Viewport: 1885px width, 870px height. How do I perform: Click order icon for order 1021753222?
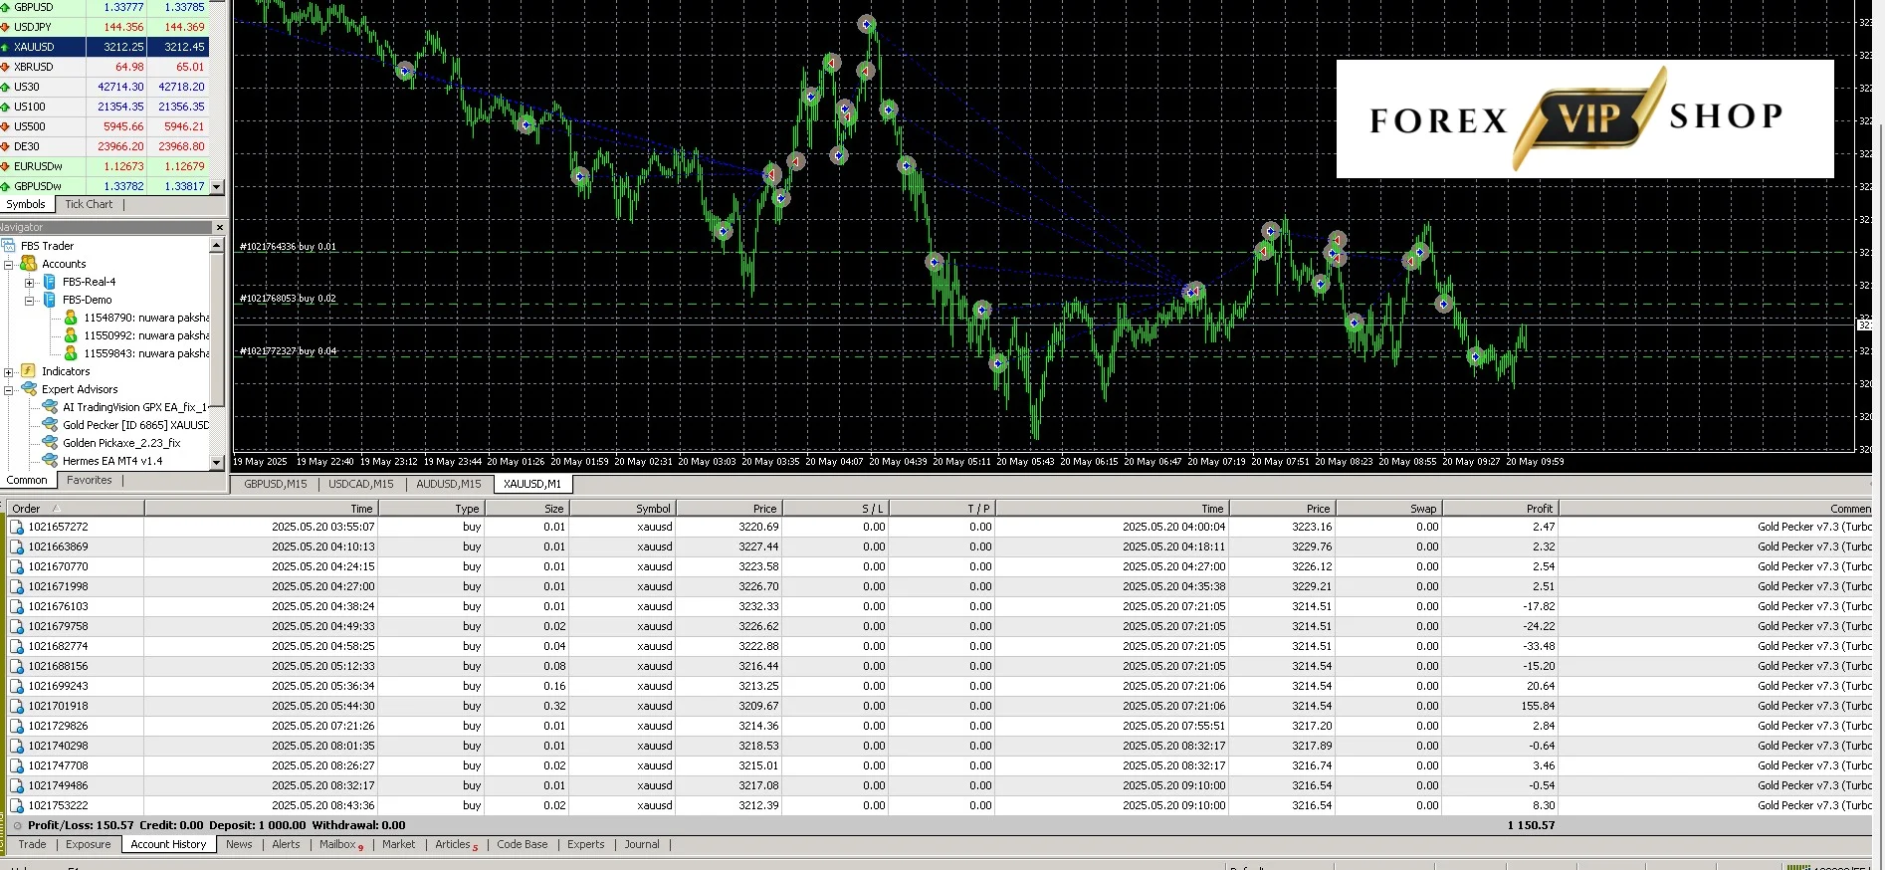pos(17,805)
